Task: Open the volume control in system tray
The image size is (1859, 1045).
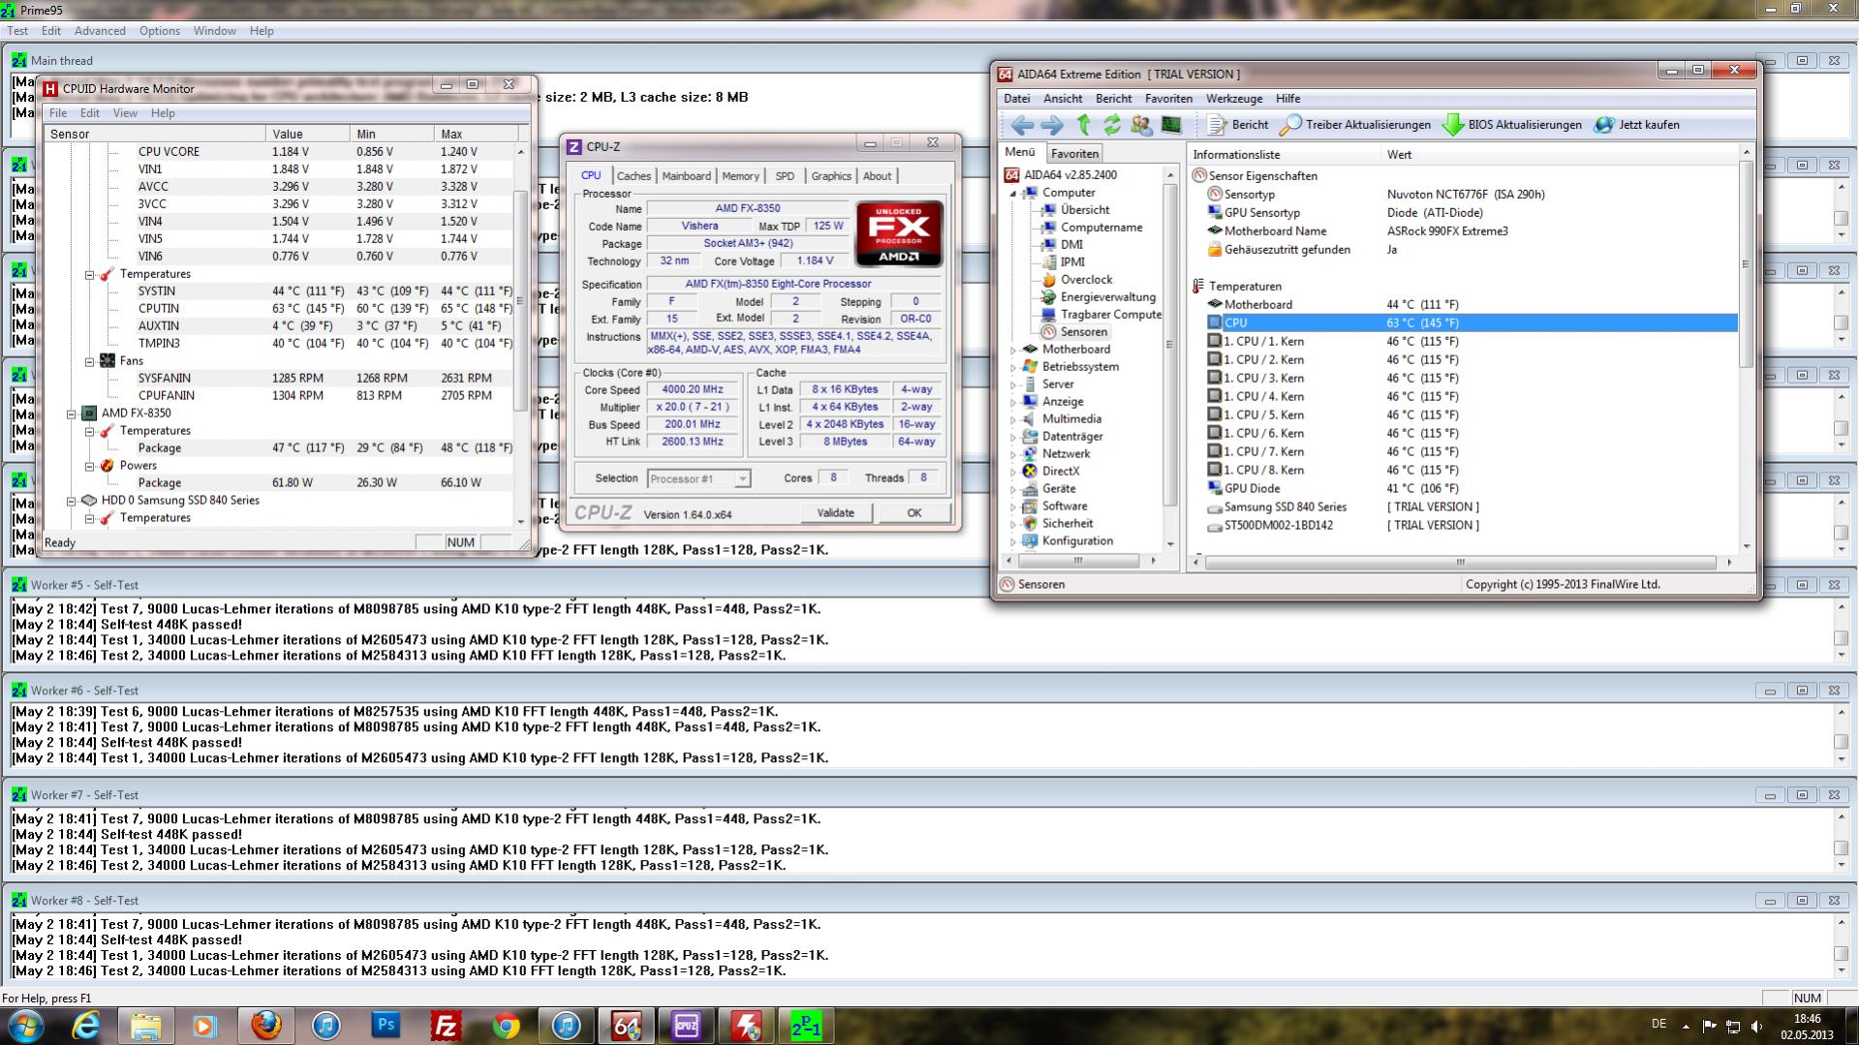Action: click(x=1757, y=1027)
